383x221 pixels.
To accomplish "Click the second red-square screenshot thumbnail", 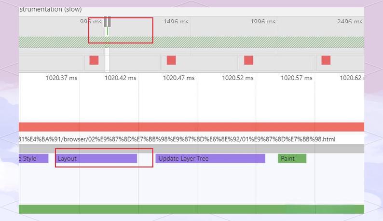I will [x=171, y=60].
